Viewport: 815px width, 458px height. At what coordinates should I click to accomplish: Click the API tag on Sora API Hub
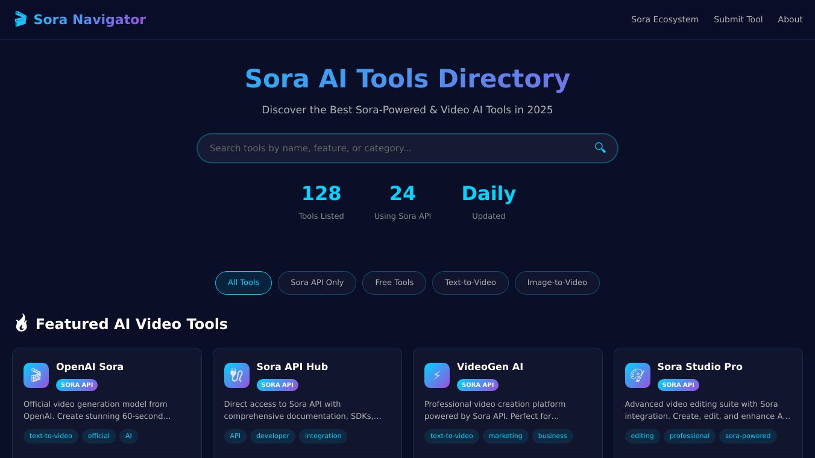[x=235, y=436]
